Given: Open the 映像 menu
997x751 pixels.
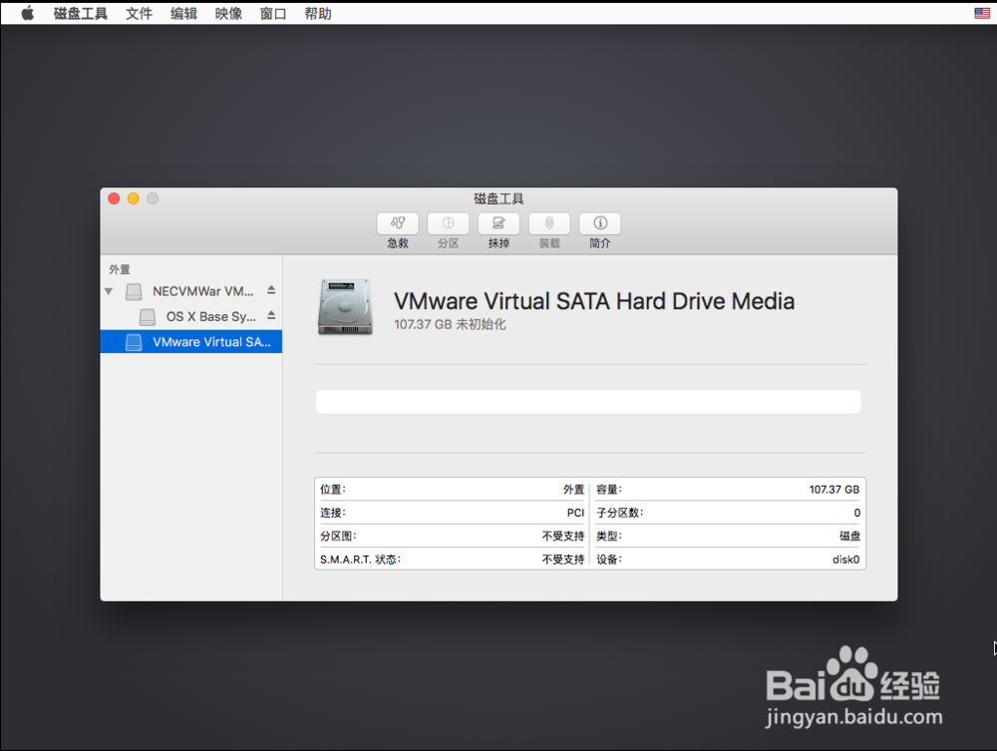Looking at the screenshot, I should point(228,13).
